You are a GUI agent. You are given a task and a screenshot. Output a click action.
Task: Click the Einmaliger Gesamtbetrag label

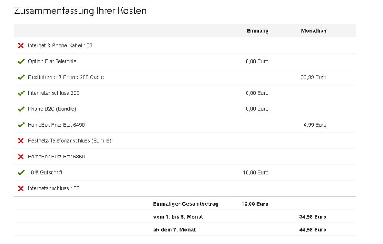click(x=186, y=204)
